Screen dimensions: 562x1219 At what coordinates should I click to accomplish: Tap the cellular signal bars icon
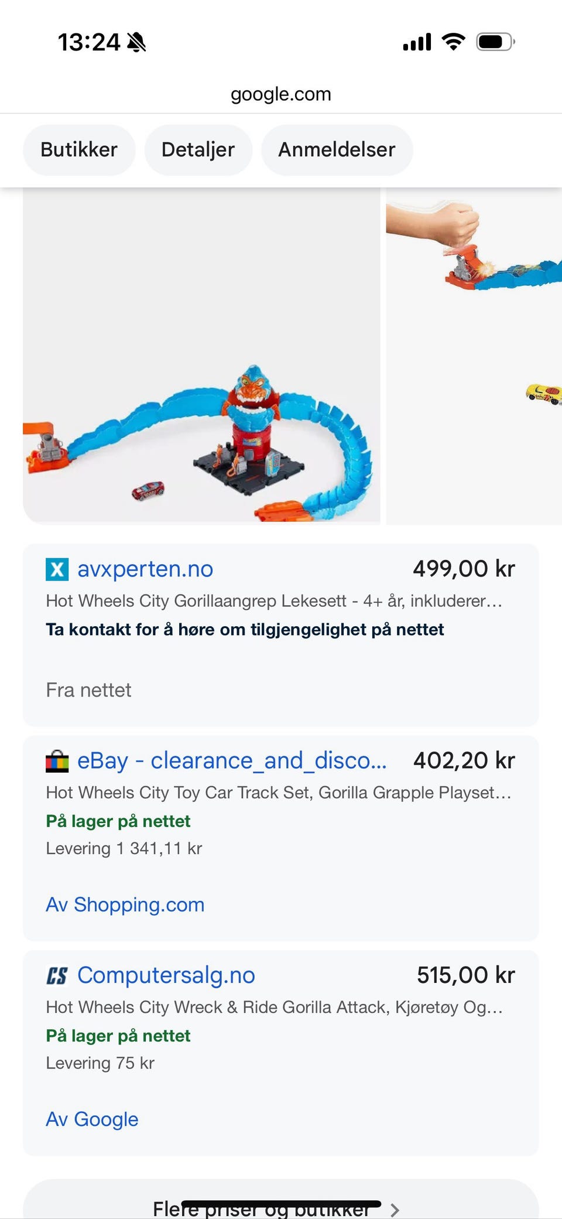point(417,42)
